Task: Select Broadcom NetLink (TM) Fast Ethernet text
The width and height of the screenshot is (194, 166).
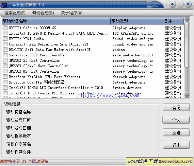Action: coord(45,77)
